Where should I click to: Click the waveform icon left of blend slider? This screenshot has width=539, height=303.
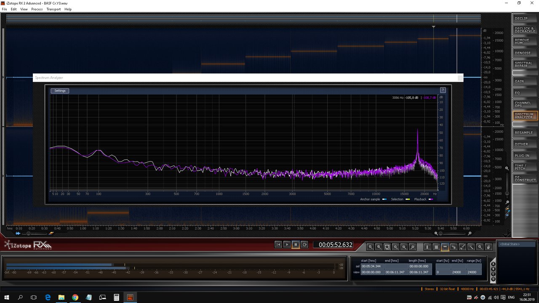18,234
